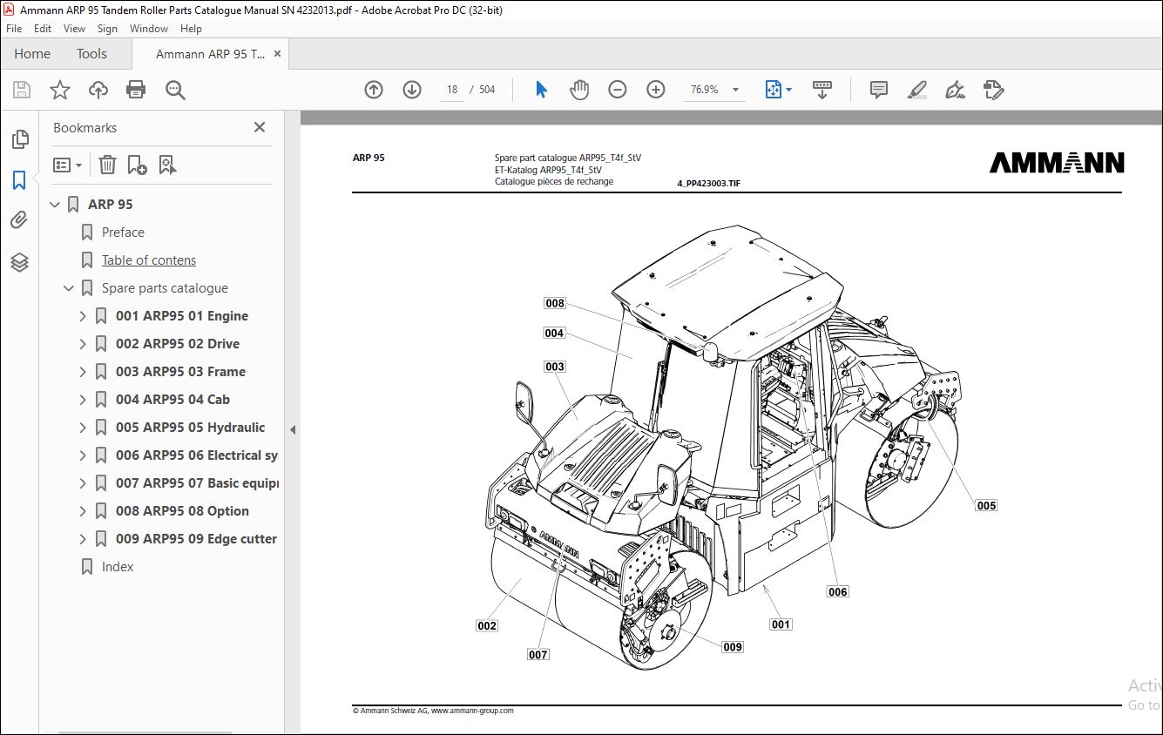Select the 005 ARP95 05 Hydraulic bookmark
This screenshot has width=1163, height=735.
[x=190, y=428]
